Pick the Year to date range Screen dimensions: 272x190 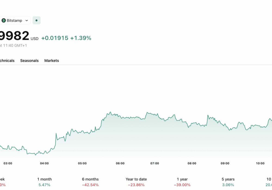[x=136, y=182]
